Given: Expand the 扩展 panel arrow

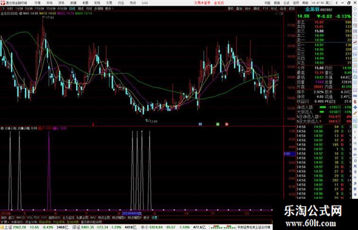Looking at the screenshot, I should click(5, 222).
